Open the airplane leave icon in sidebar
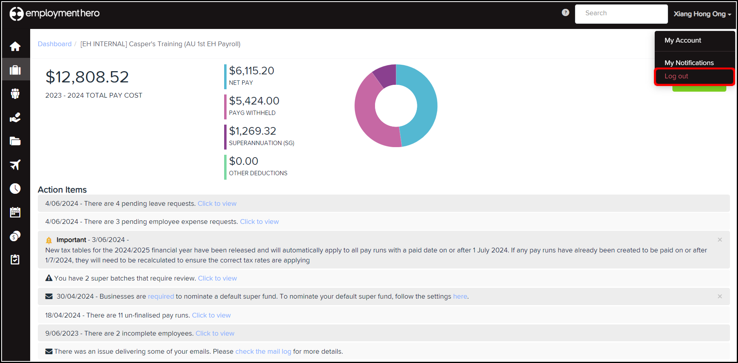This screenshot has height=363, width=738. (x=15, y=165)
